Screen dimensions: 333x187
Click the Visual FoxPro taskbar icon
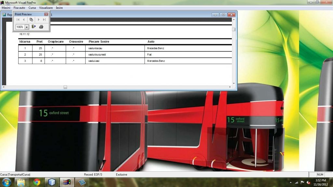tap(67, 182)
